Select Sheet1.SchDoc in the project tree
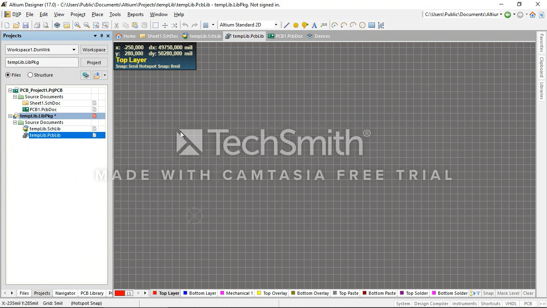The width and height of the screenshot is (547, 308). point(45,103)
